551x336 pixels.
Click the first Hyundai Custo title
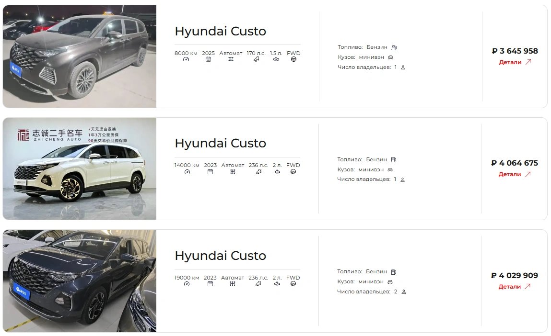[220, 31]
